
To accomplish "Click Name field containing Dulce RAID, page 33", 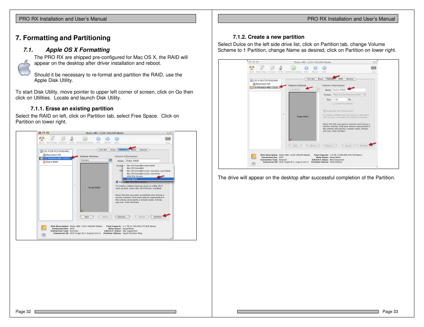I will (349, 90).
